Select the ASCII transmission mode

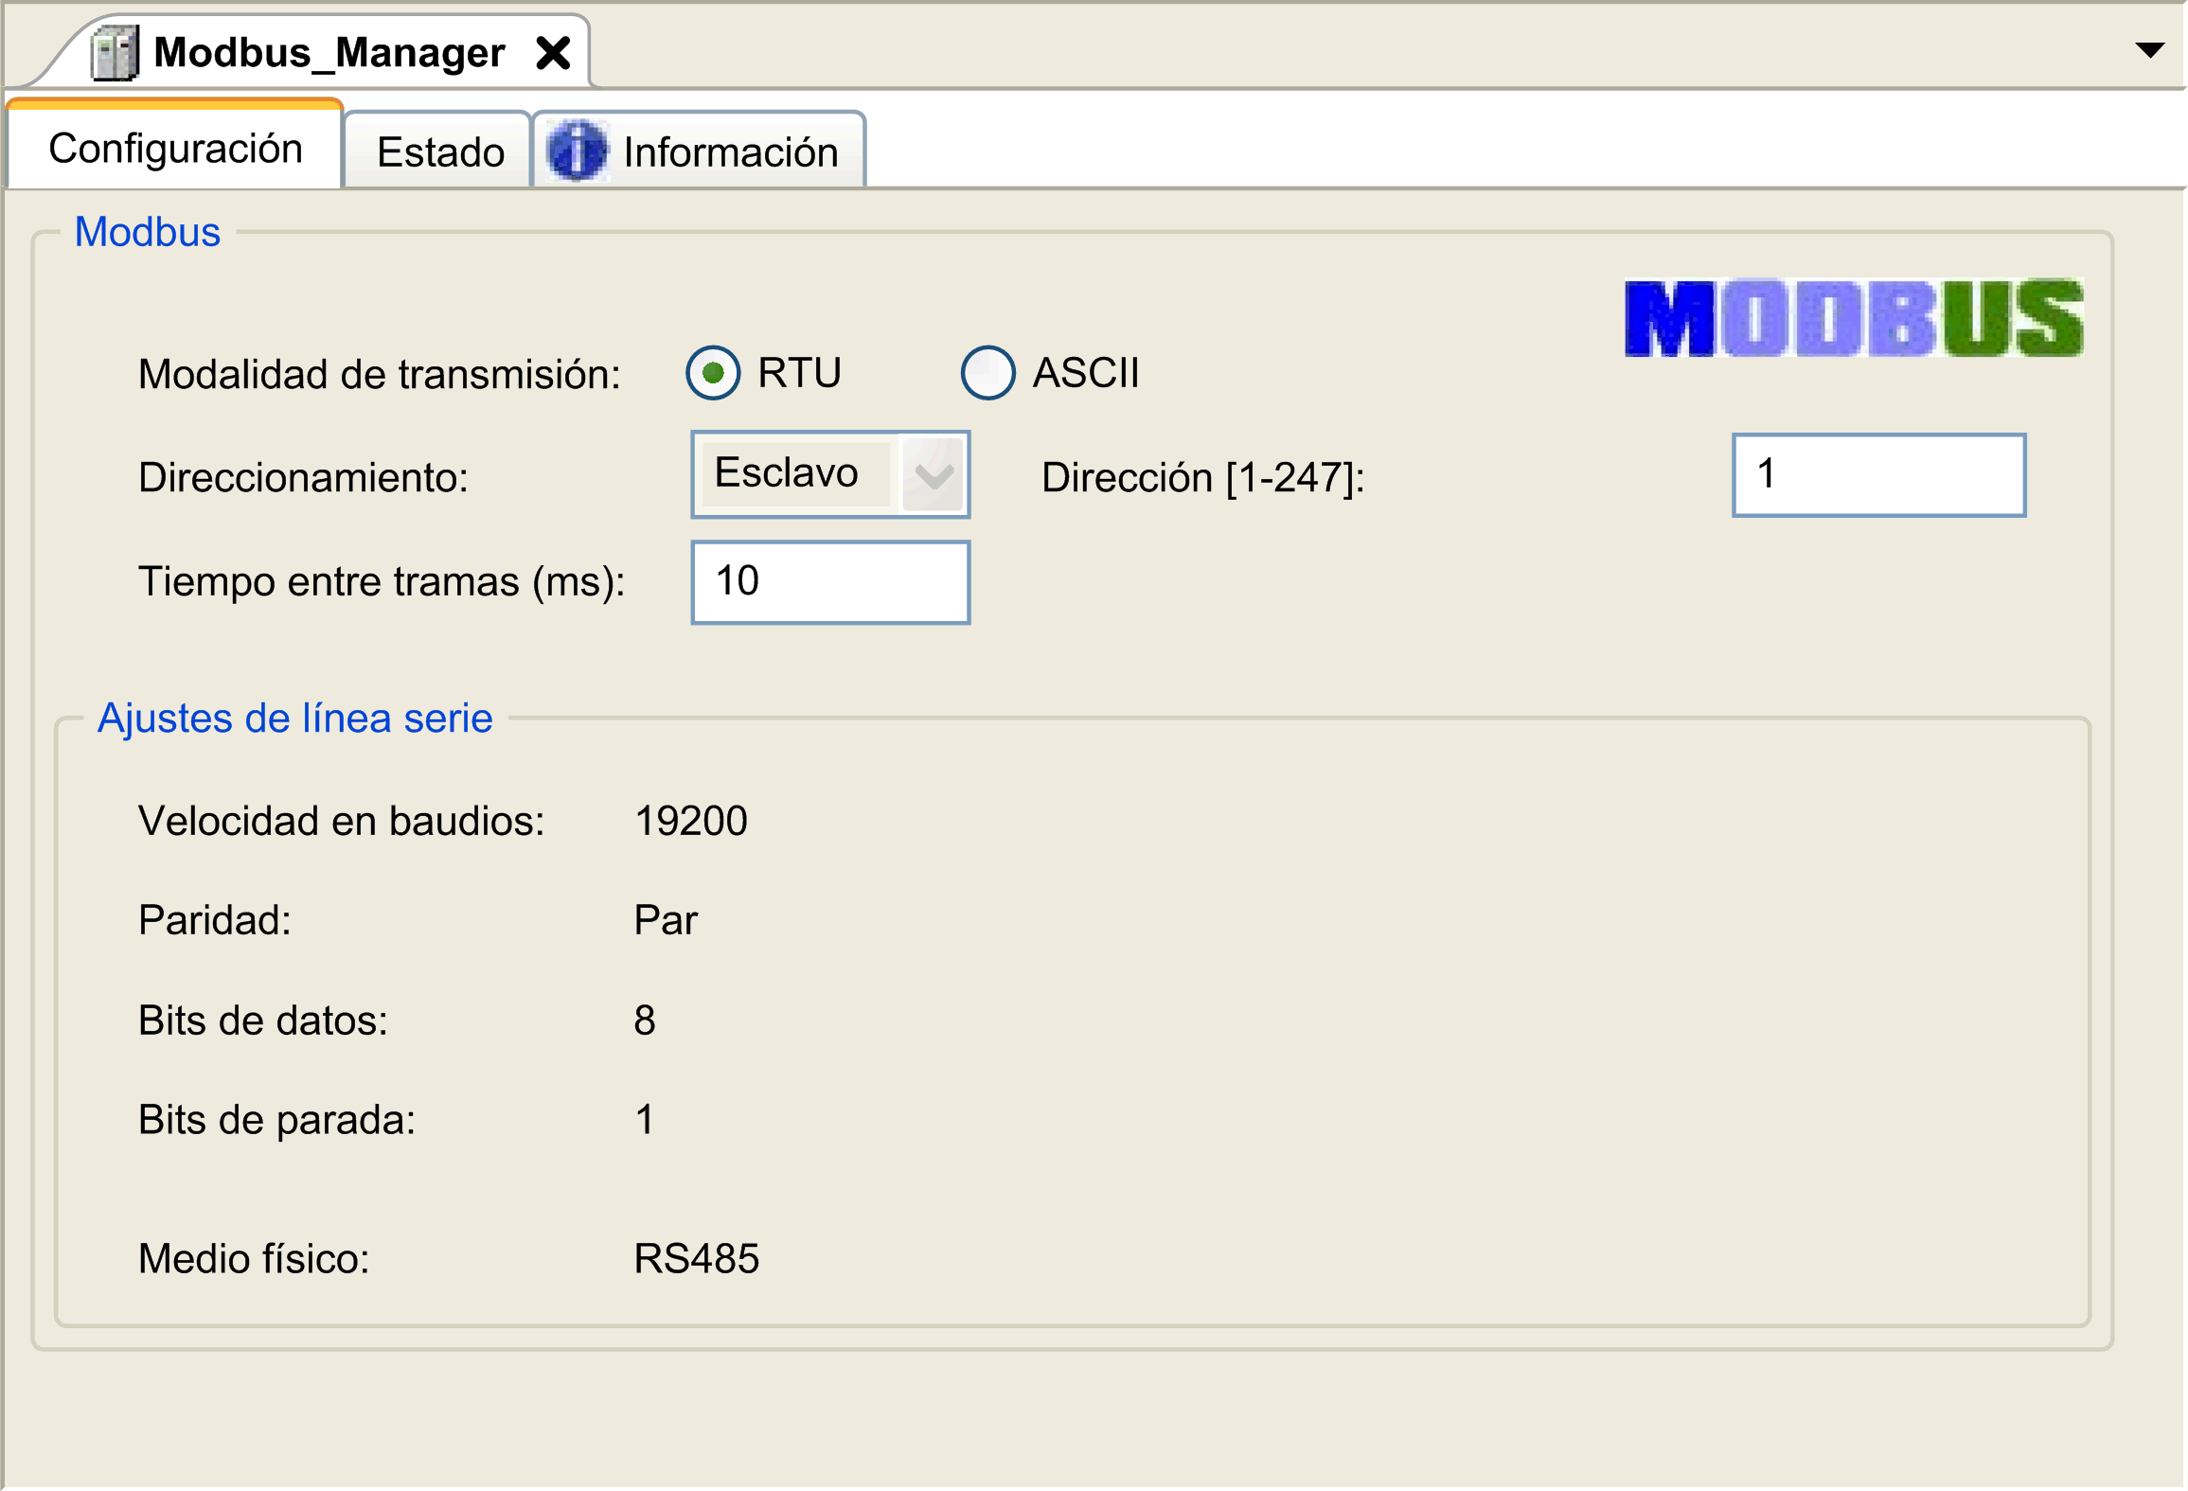pyautogui.click(x=987, y=373)
